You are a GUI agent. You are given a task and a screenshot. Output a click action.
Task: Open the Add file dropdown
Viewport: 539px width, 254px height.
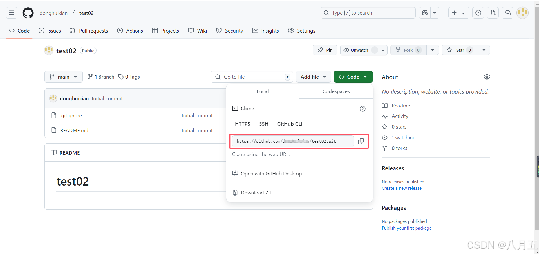coord(313,77)
